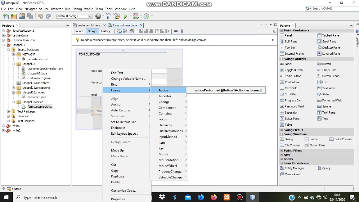Click the Profile Project icon
This screenshot has height=202, width=359.
[x=146, y=16]
